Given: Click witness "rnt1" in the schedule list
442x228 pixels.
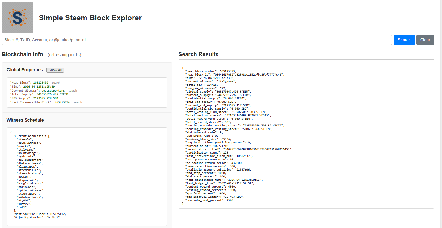Looking at the screenshot, I should 22,207.
